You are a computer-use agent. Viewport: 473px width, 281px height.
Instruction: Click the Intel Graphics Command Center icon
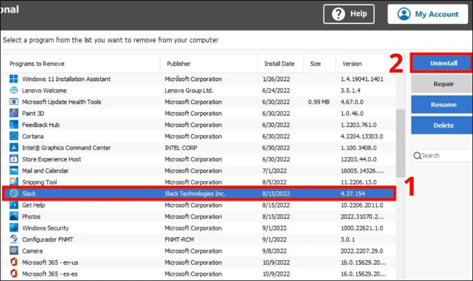click(14, 148)
